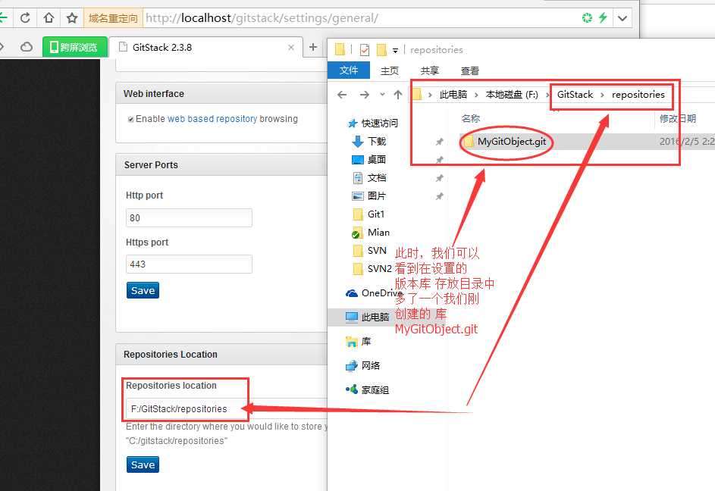This screenshot has width=715, height=491.
Task: Click the cloud sync icon
Action: tap(27, 47)
